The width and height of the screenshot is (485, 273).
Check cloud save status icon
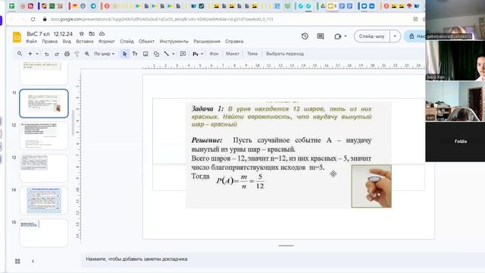coord(102,33)
